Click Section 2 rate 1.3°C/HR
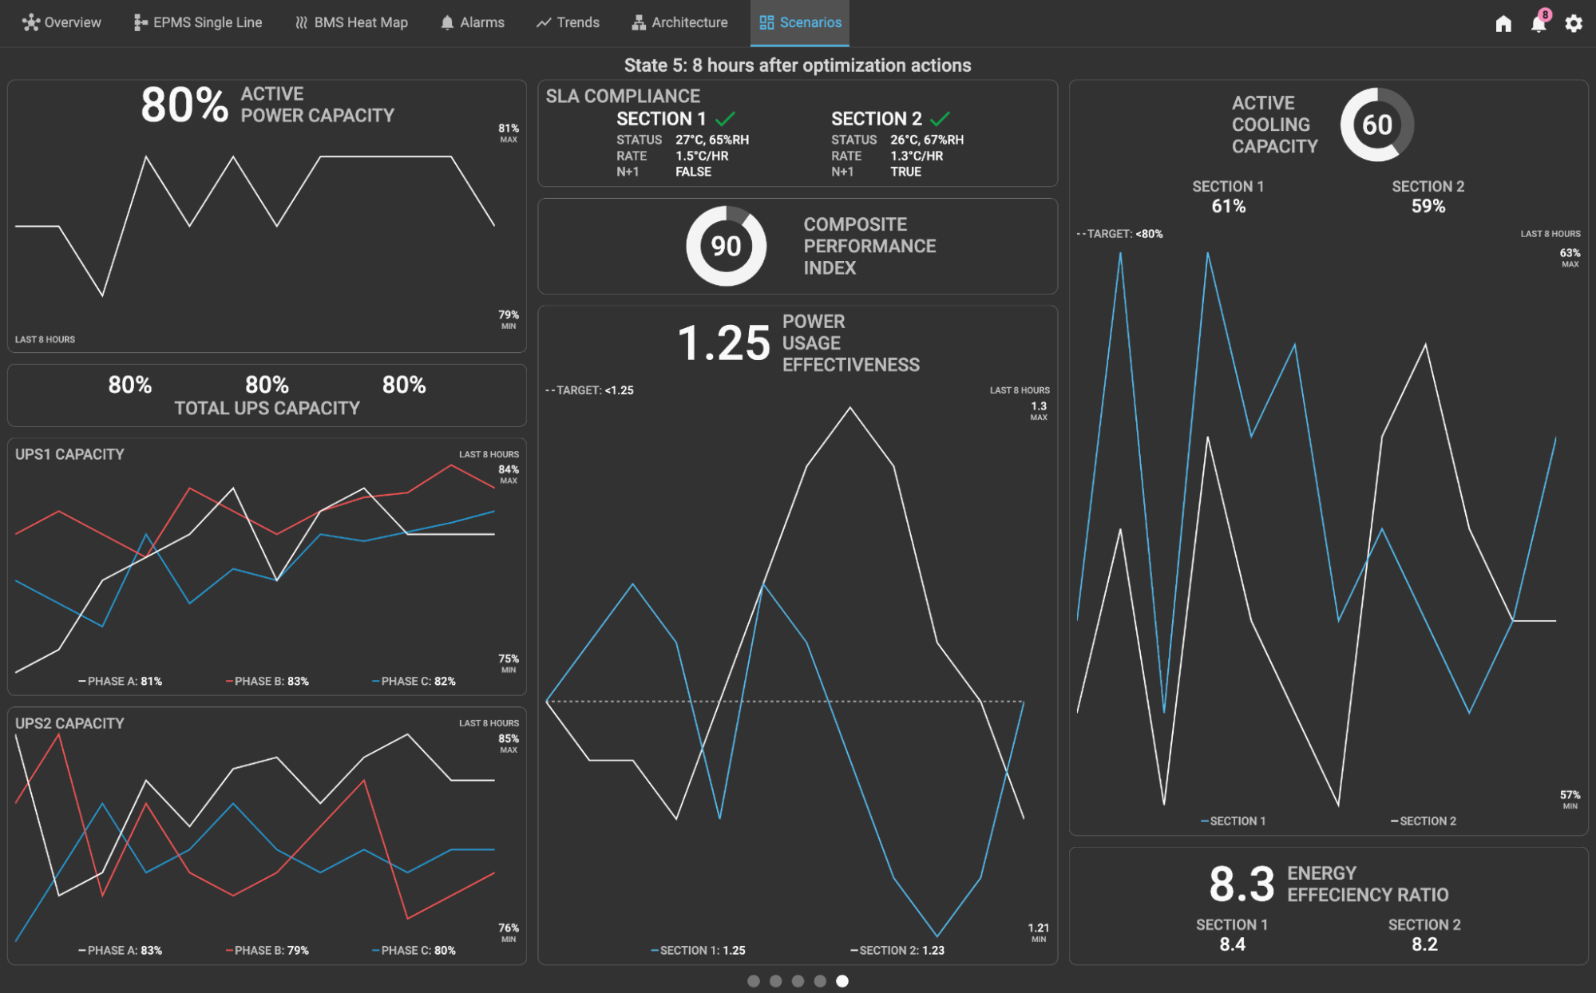Image resolution: width=1596 pixels, height=993 pixels. 917,156
